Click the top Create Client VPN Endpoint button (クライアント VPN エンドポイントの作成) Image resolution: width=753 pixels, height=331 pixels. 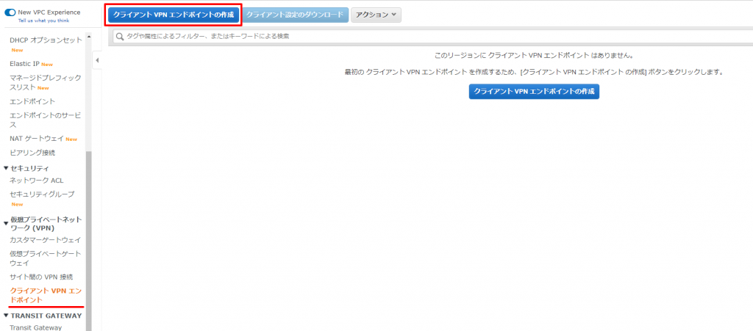point(174,15)
